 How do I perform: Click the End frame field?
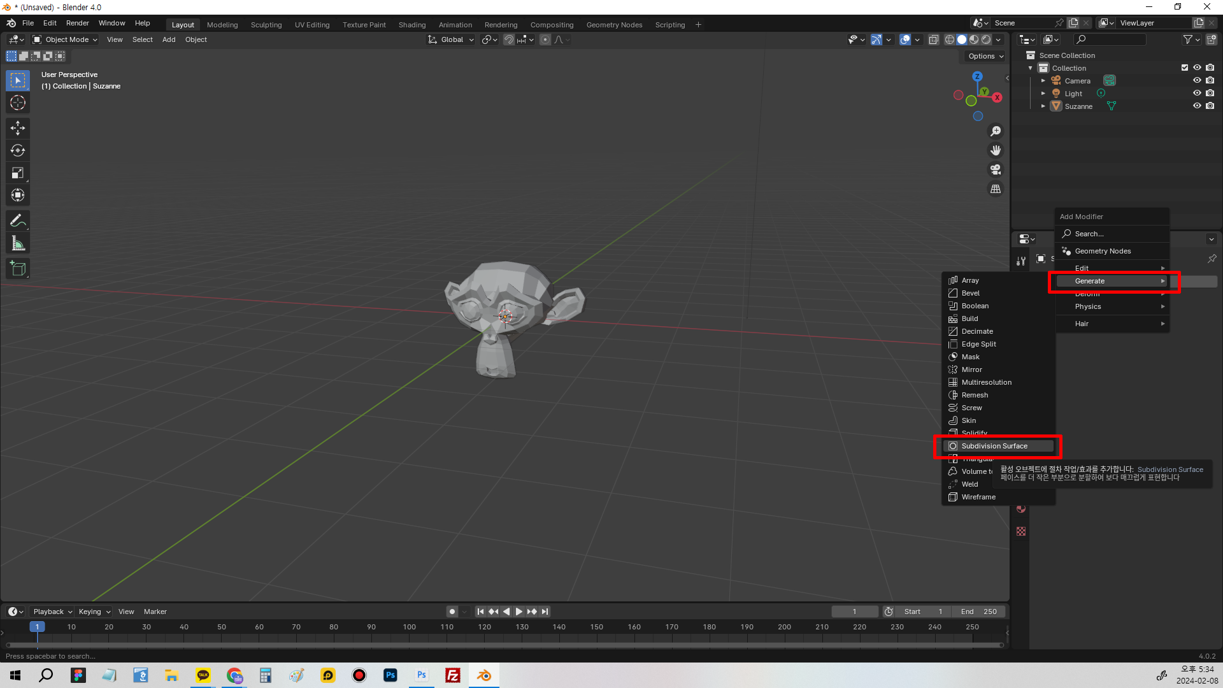click(979, 612)
